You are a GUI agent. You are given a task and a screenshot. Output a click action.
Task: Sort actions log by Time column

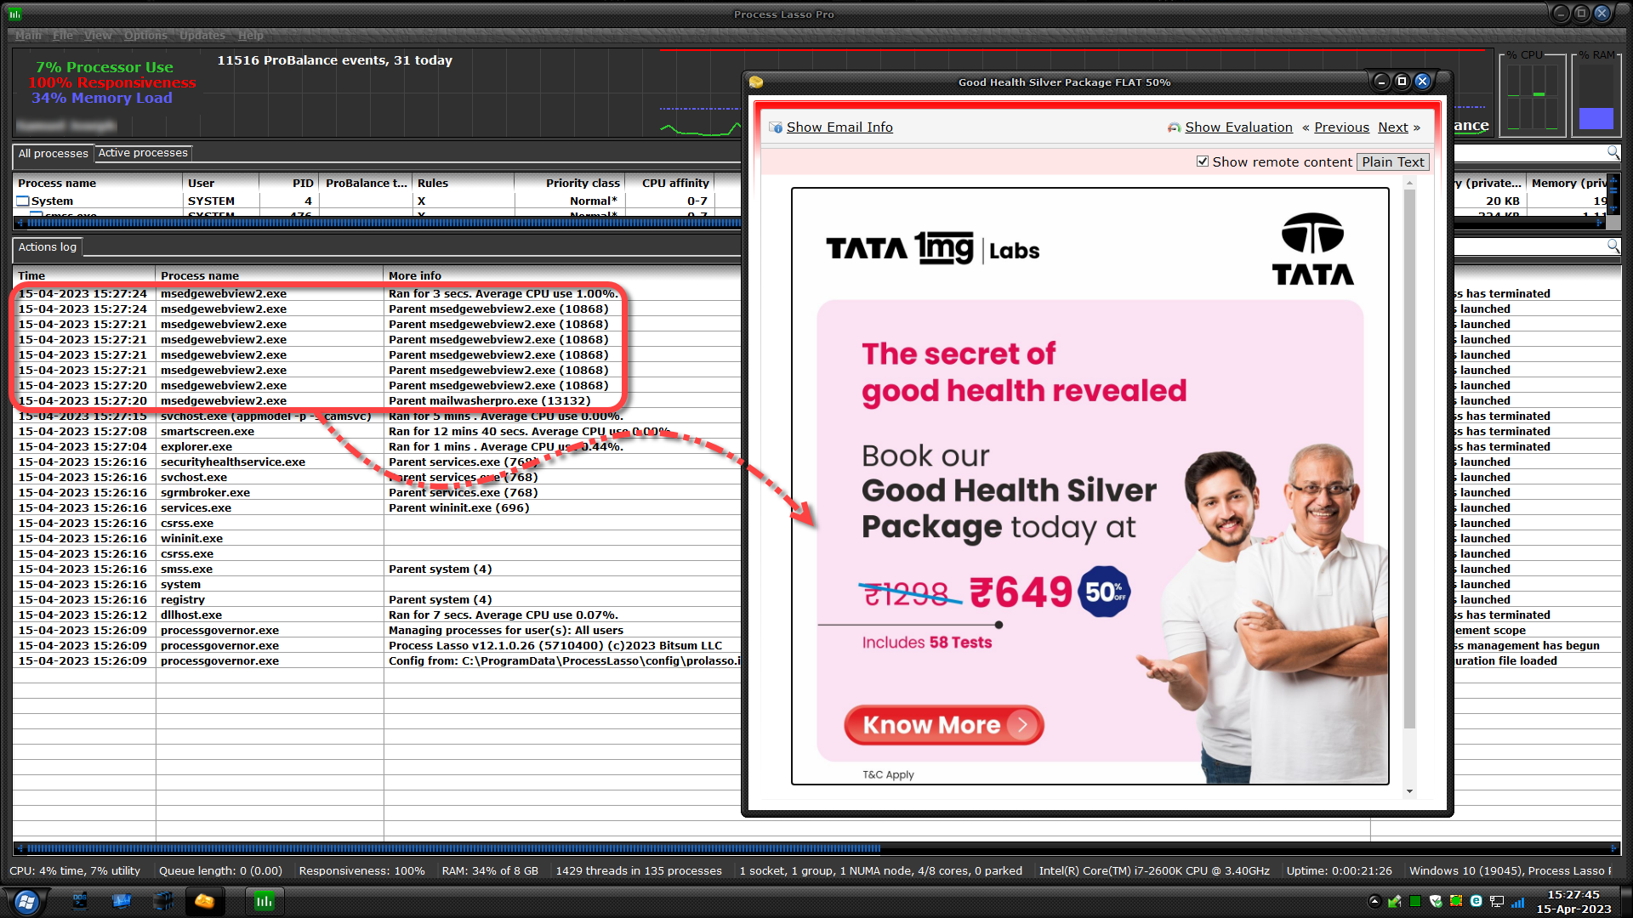coord(83,275)
